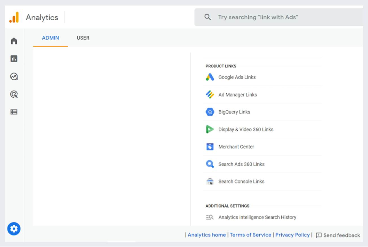Open the Privacy Policy link
The width and height of the screenshot is (368, 247).
tap(293, 235)
